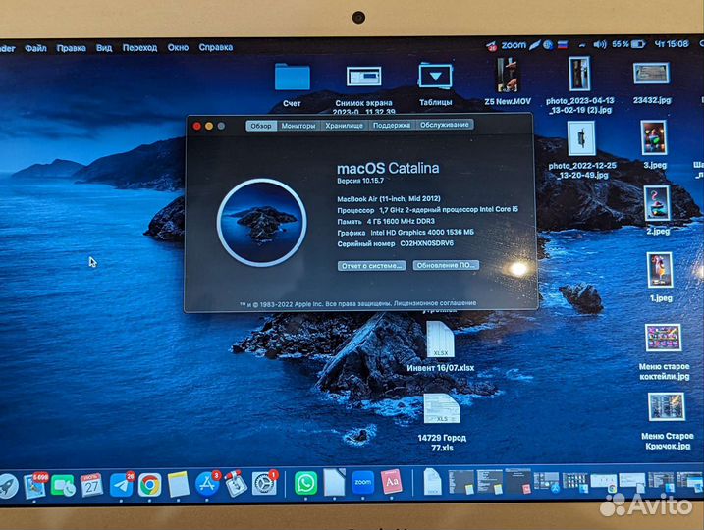The image size is (704, 530).
Task: Open the Лицензионное соглашение link
Action: [x=435, y=303]
